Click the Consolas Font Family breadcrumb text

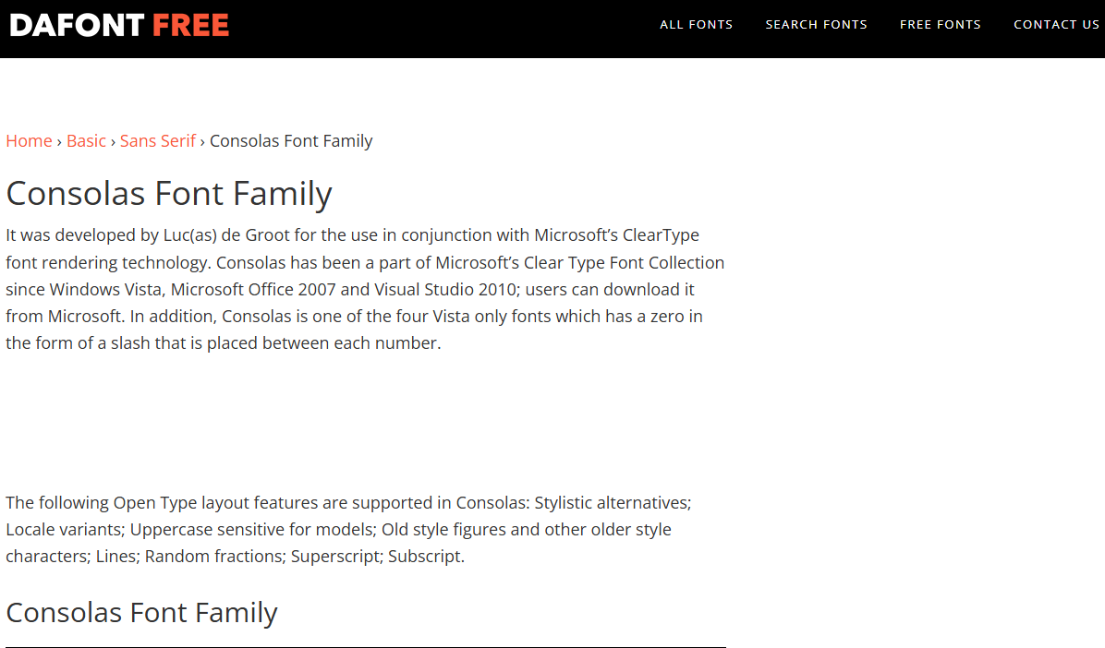click(291, 141)
